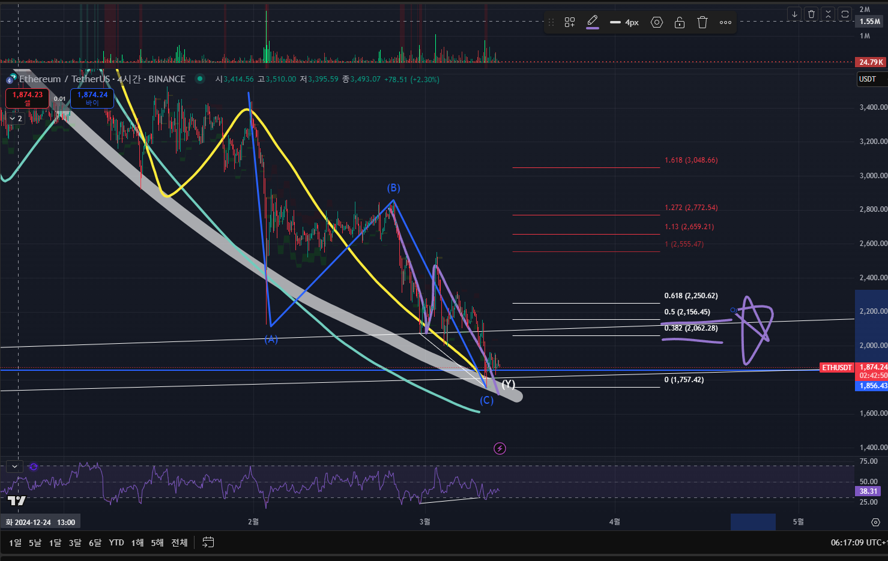The height and width of the screenshot is (561, 888).
Task: Delete the volume pane with trash icon
Action: pos(811,14)
